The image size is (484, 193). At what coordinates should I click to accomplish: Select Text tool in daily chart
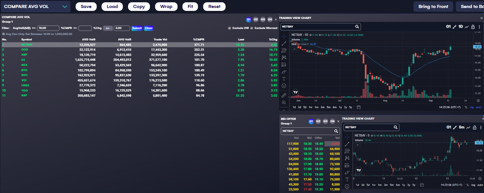click(x=284, y=79)
